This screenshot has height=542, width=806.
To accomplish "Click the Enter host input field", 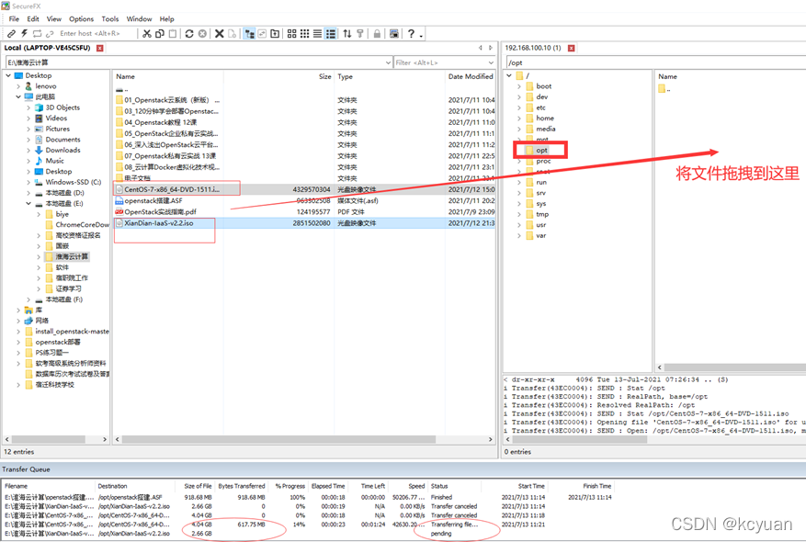I will coord(96,33).
